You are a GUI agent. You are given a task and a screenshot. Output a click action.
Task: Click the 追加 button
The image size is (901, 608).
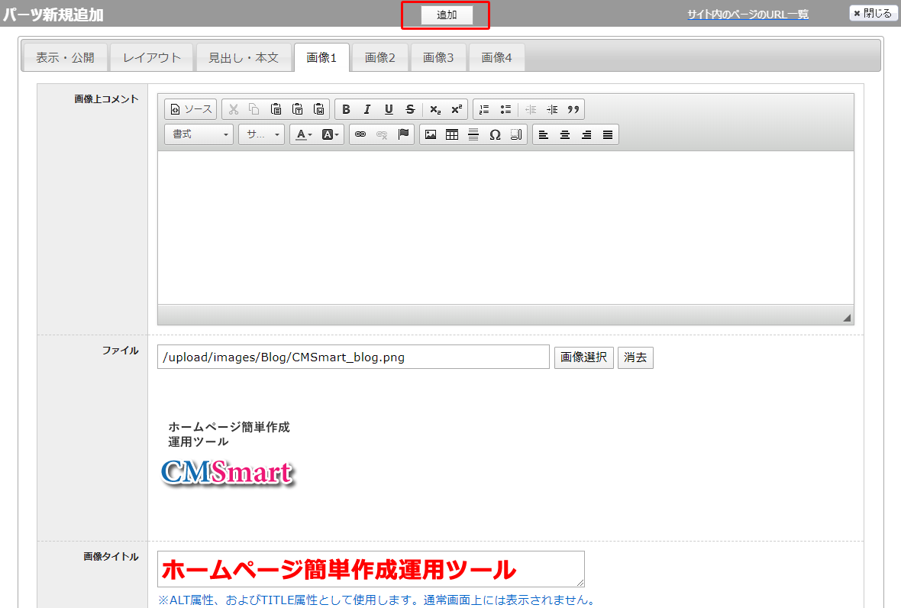(x=447, y=15)
